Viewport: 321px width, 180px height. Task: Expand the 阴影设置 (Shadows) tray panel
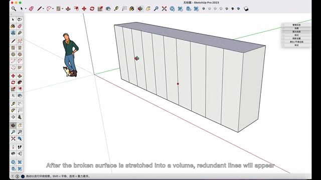(296, 38)
